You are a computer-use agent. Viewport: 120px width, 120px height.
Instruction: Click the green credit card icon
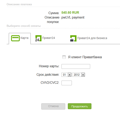coord(15,38)
